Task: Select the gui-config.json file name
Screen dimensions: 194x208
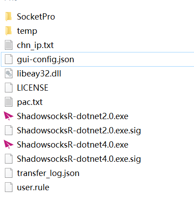Action: tap(46, 60)
